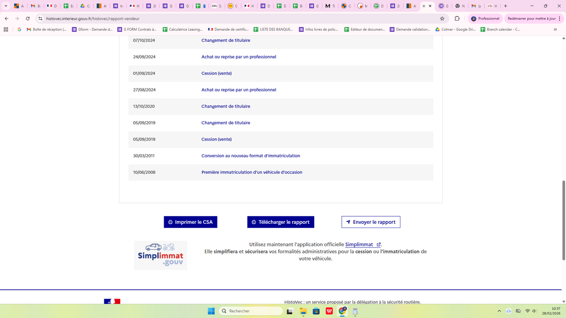Image resolution: width=566 pixels, height=318 pixels.
Task: Open the apps grid in bookmarks bar
Action: coord(6,29)
